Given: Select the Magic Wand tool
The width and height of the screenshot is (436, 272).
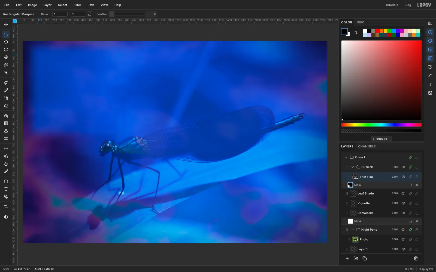Looking at the screenshot, I should pos(6,65).
